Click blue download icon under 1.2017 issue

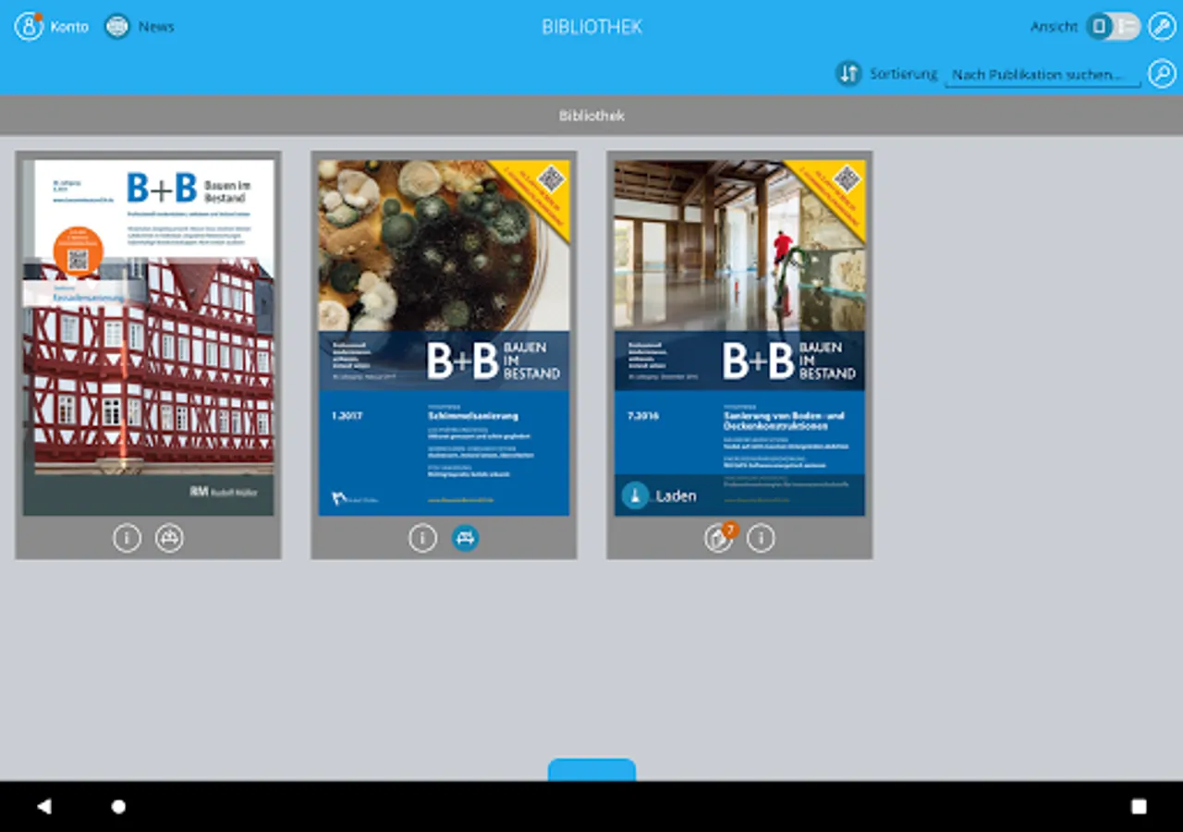click(x=465, y=537)
